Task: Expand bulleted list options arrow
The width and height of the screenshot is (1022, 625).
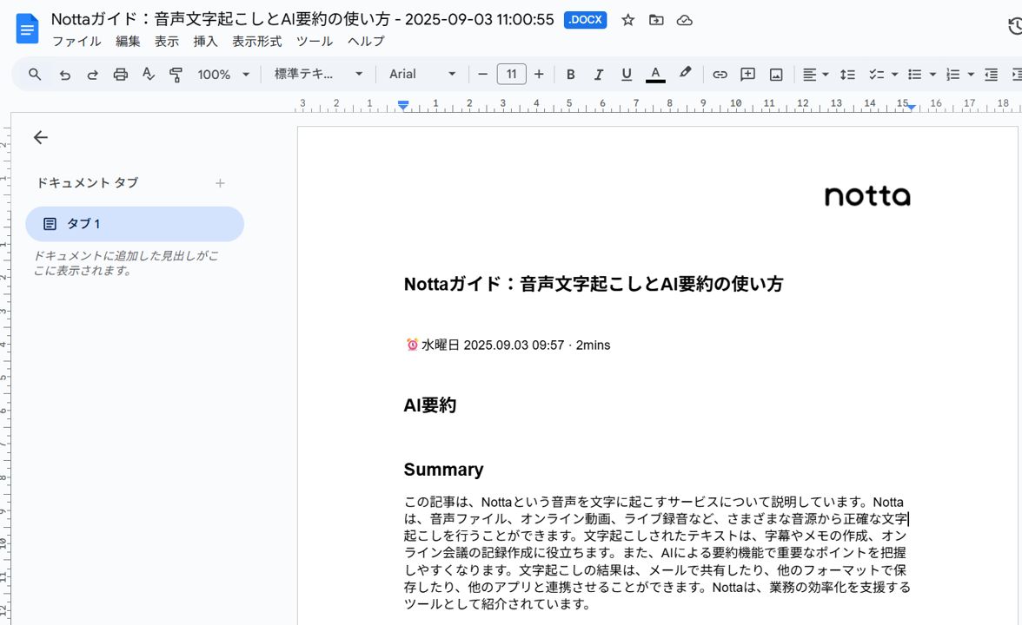Action: point(932,75)
